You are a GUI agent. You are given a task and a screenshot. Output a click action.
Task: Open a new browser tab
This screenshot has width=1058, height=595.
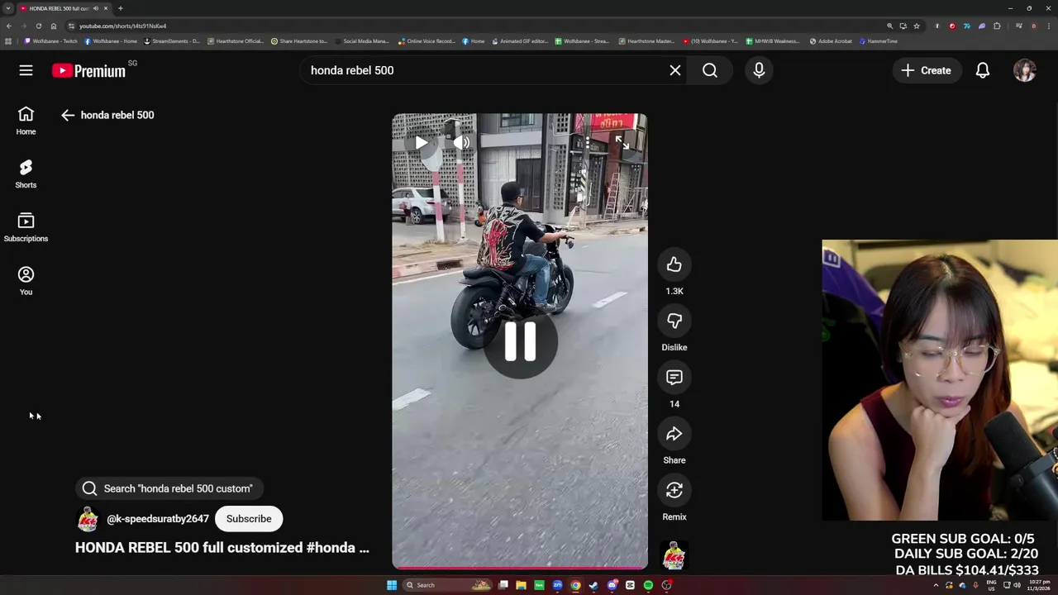[x=120, y=8]
